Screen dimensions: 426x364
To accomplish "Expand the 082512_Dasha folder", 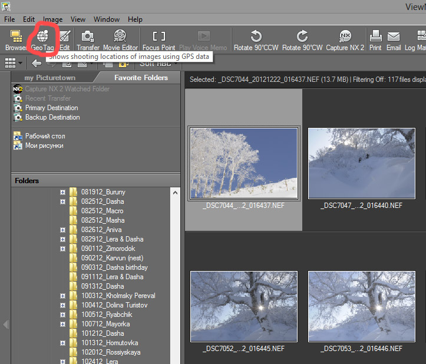I will click(63, 202).
